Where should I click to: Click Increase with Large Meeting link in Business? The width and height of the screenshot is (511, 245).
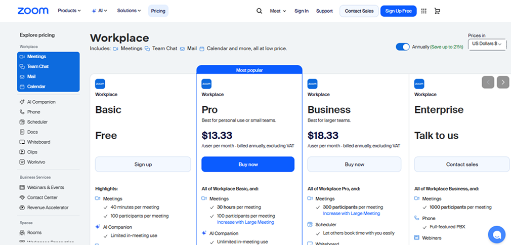click(x=351, y=214)
